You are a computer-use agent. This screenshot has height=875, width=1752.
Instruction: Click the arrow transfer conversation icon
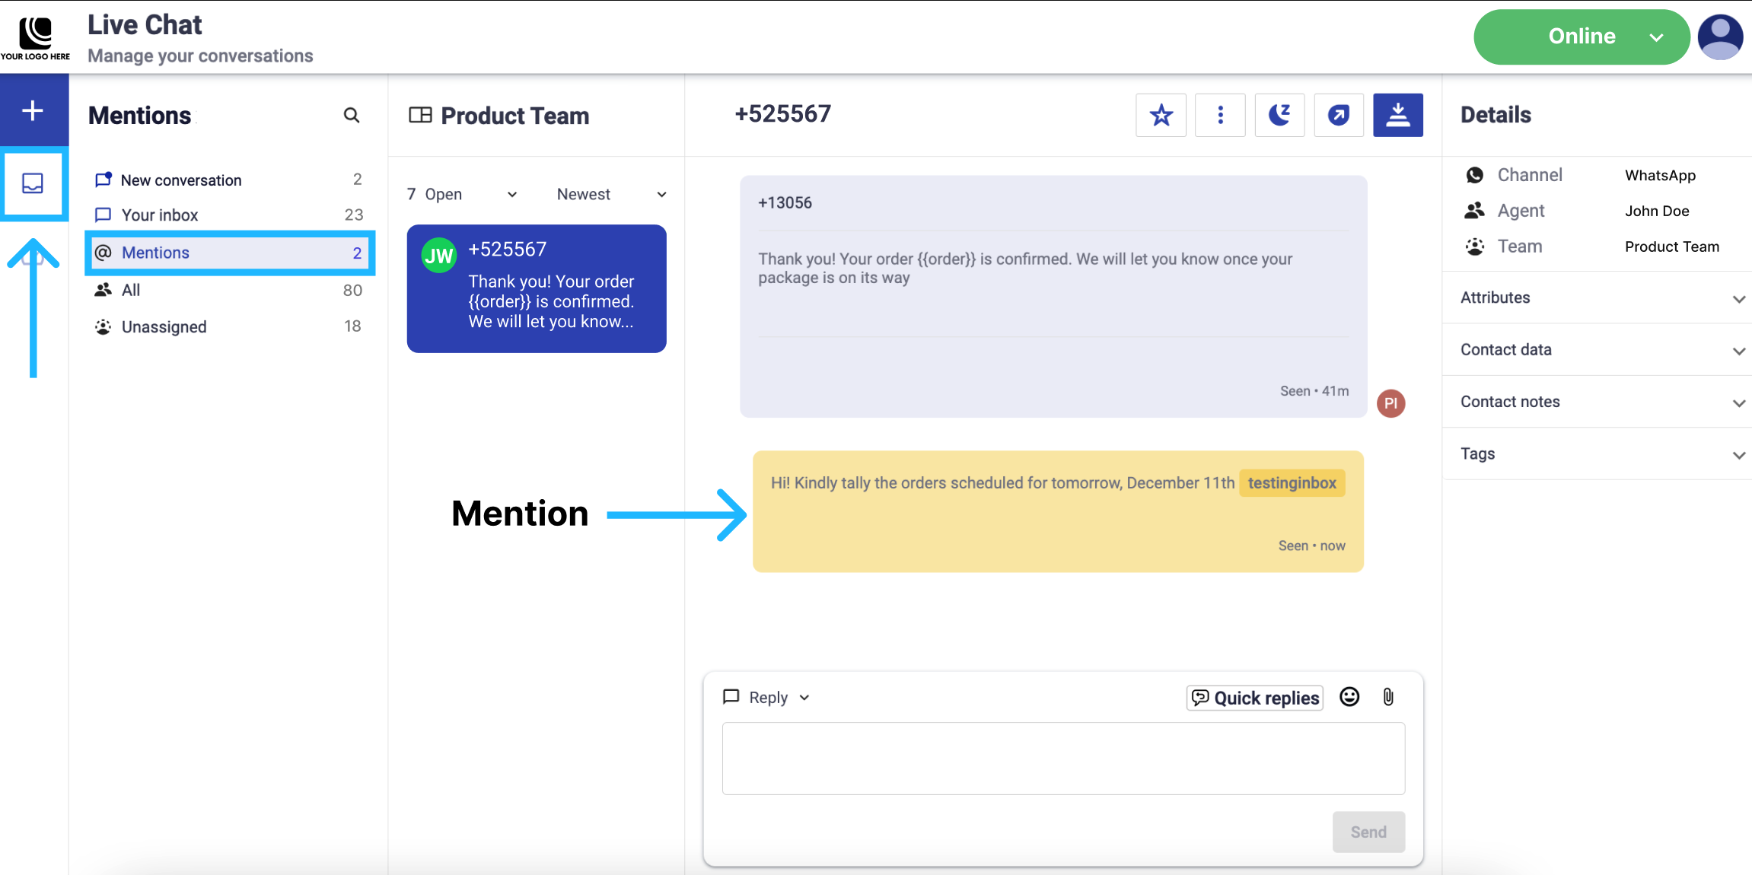tap(1339, 115)
